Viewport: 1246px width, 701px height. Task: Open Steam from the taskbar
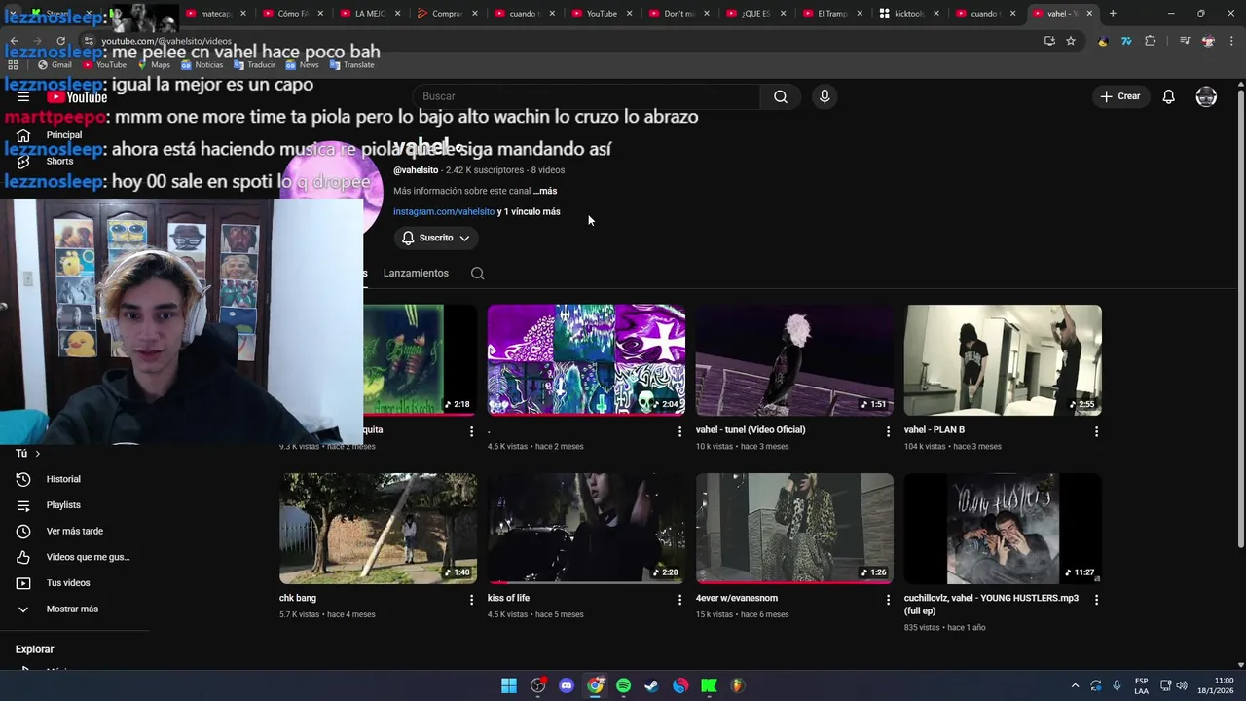tap(651, 685)
